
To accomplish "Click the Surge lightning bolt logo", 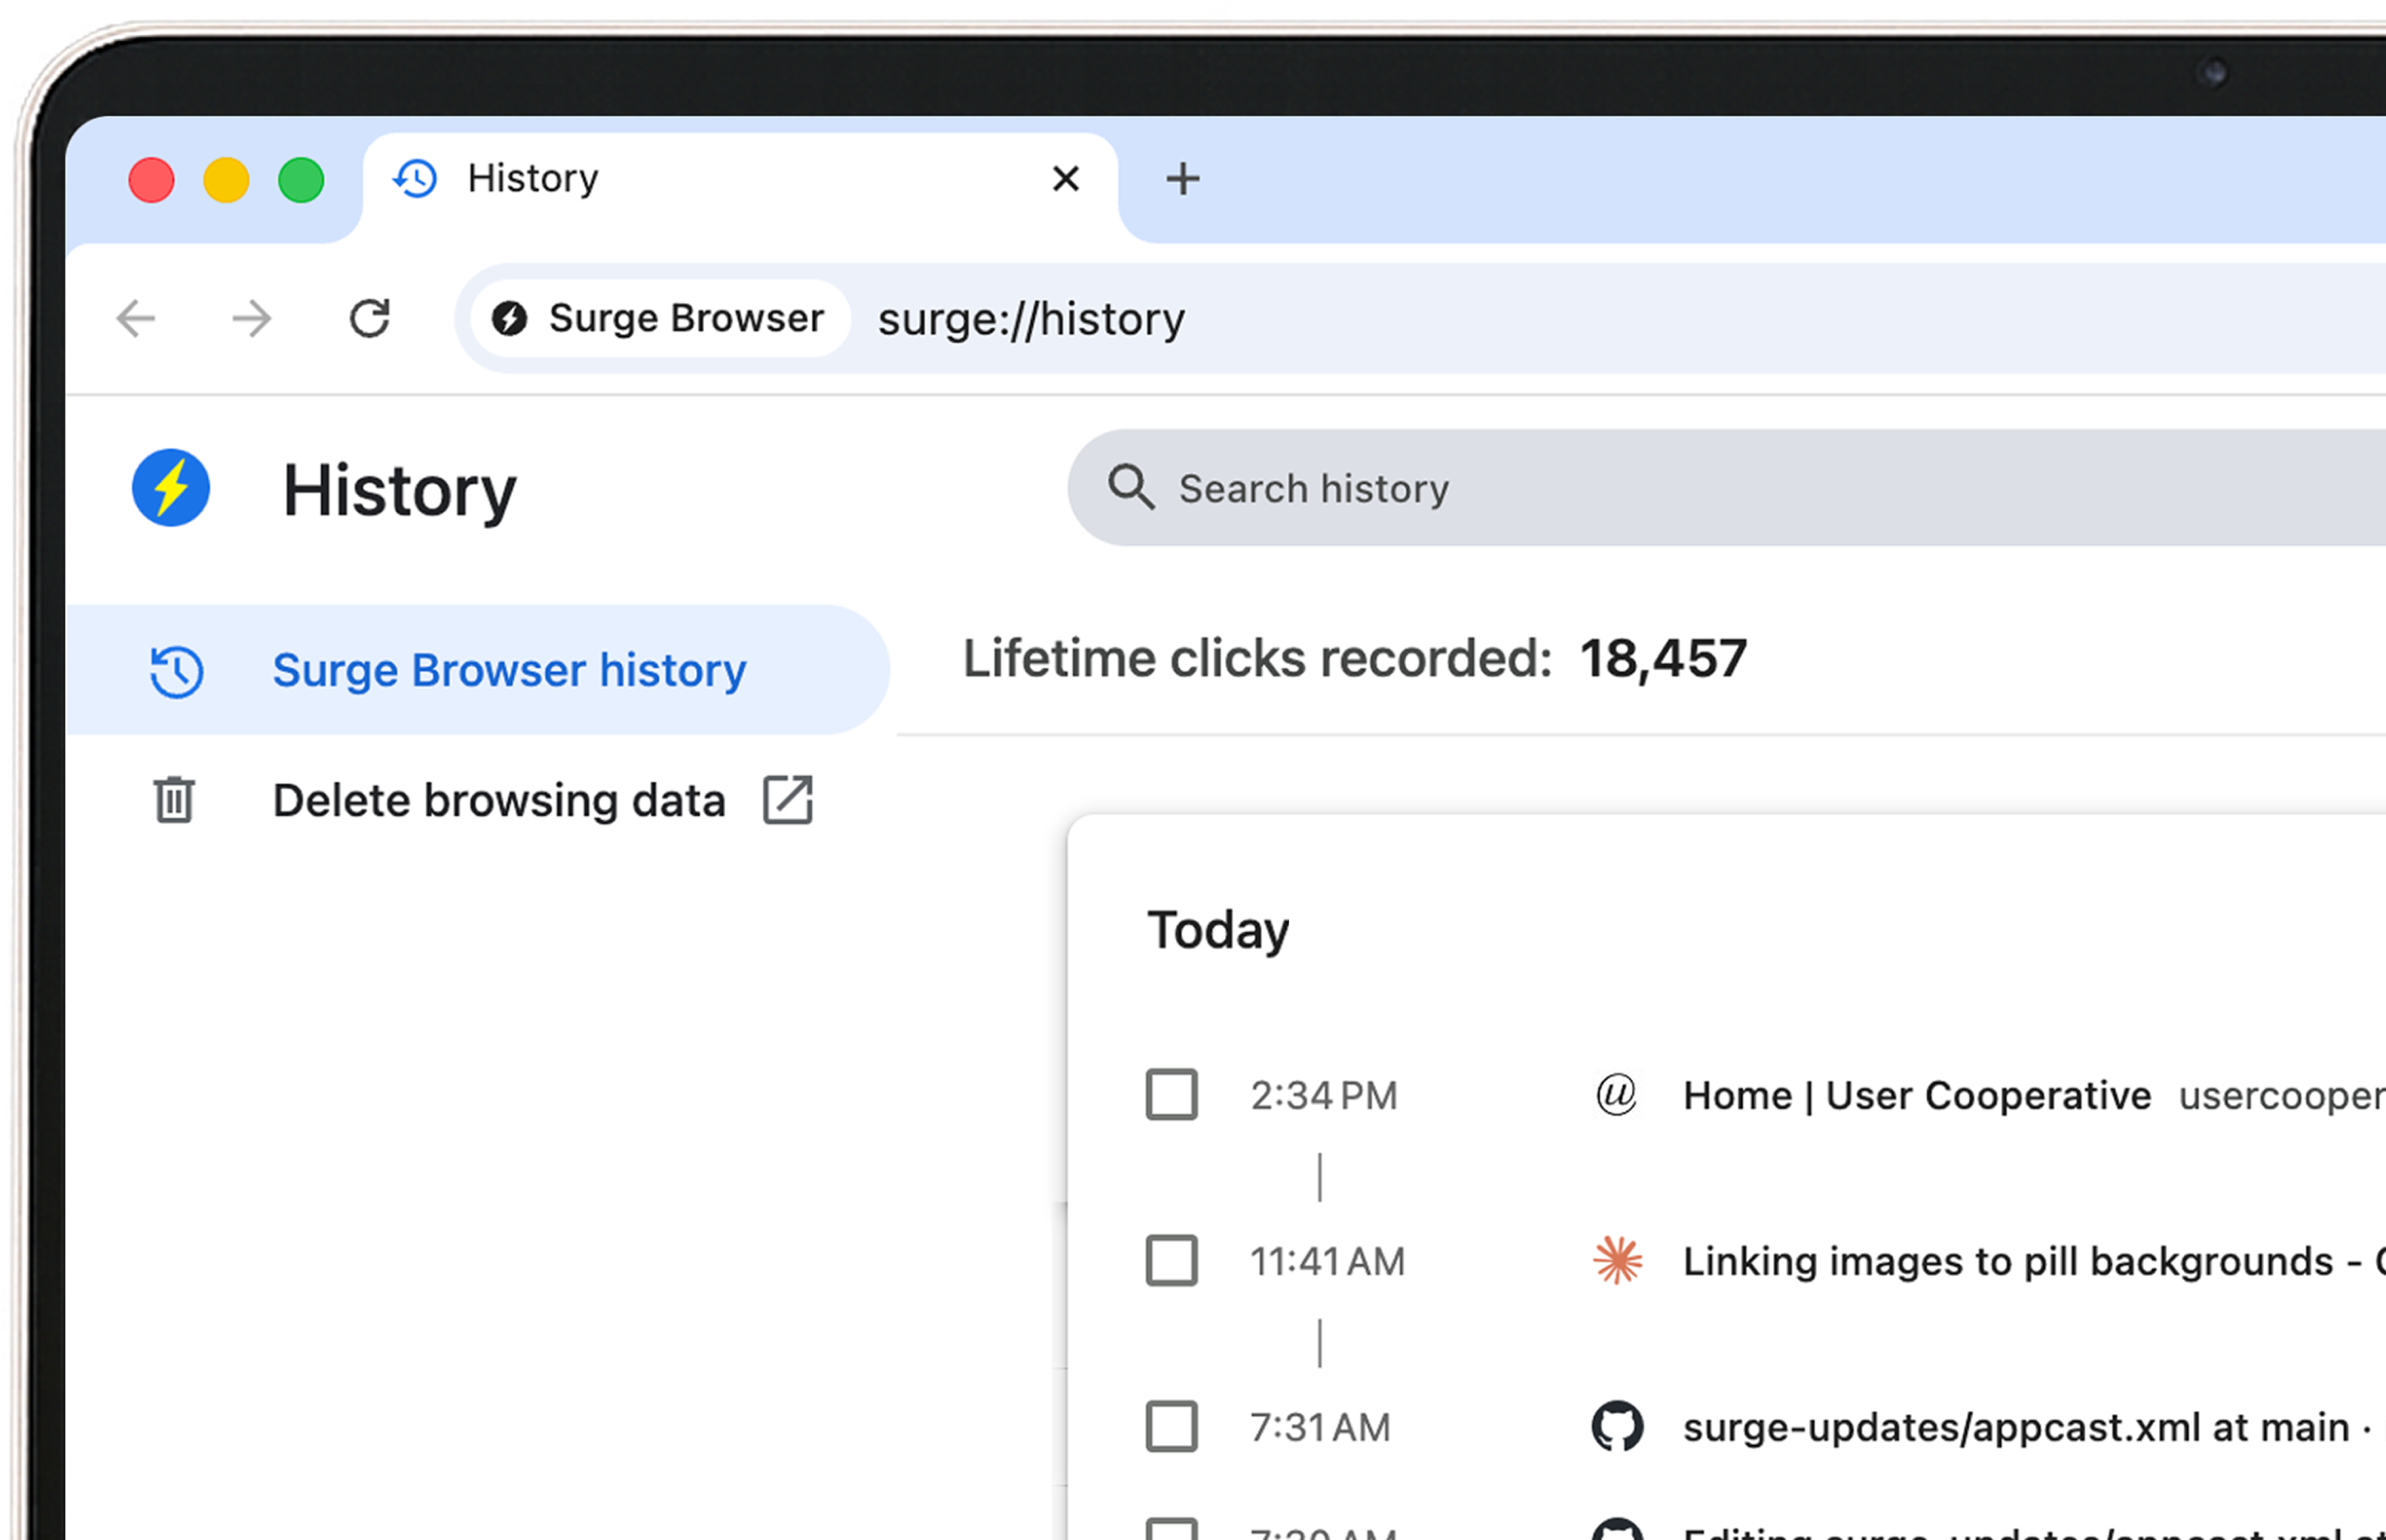I will 171,488.
